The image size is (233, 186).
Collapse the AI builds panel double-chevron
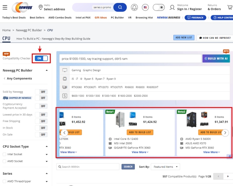(230, 156)
